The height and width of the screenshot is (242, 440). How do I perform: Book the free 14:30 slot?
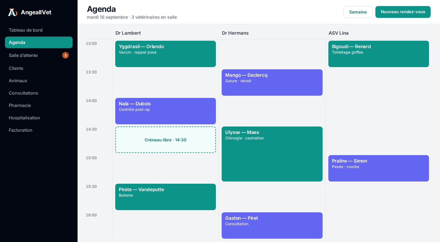(x=166, y=140)
